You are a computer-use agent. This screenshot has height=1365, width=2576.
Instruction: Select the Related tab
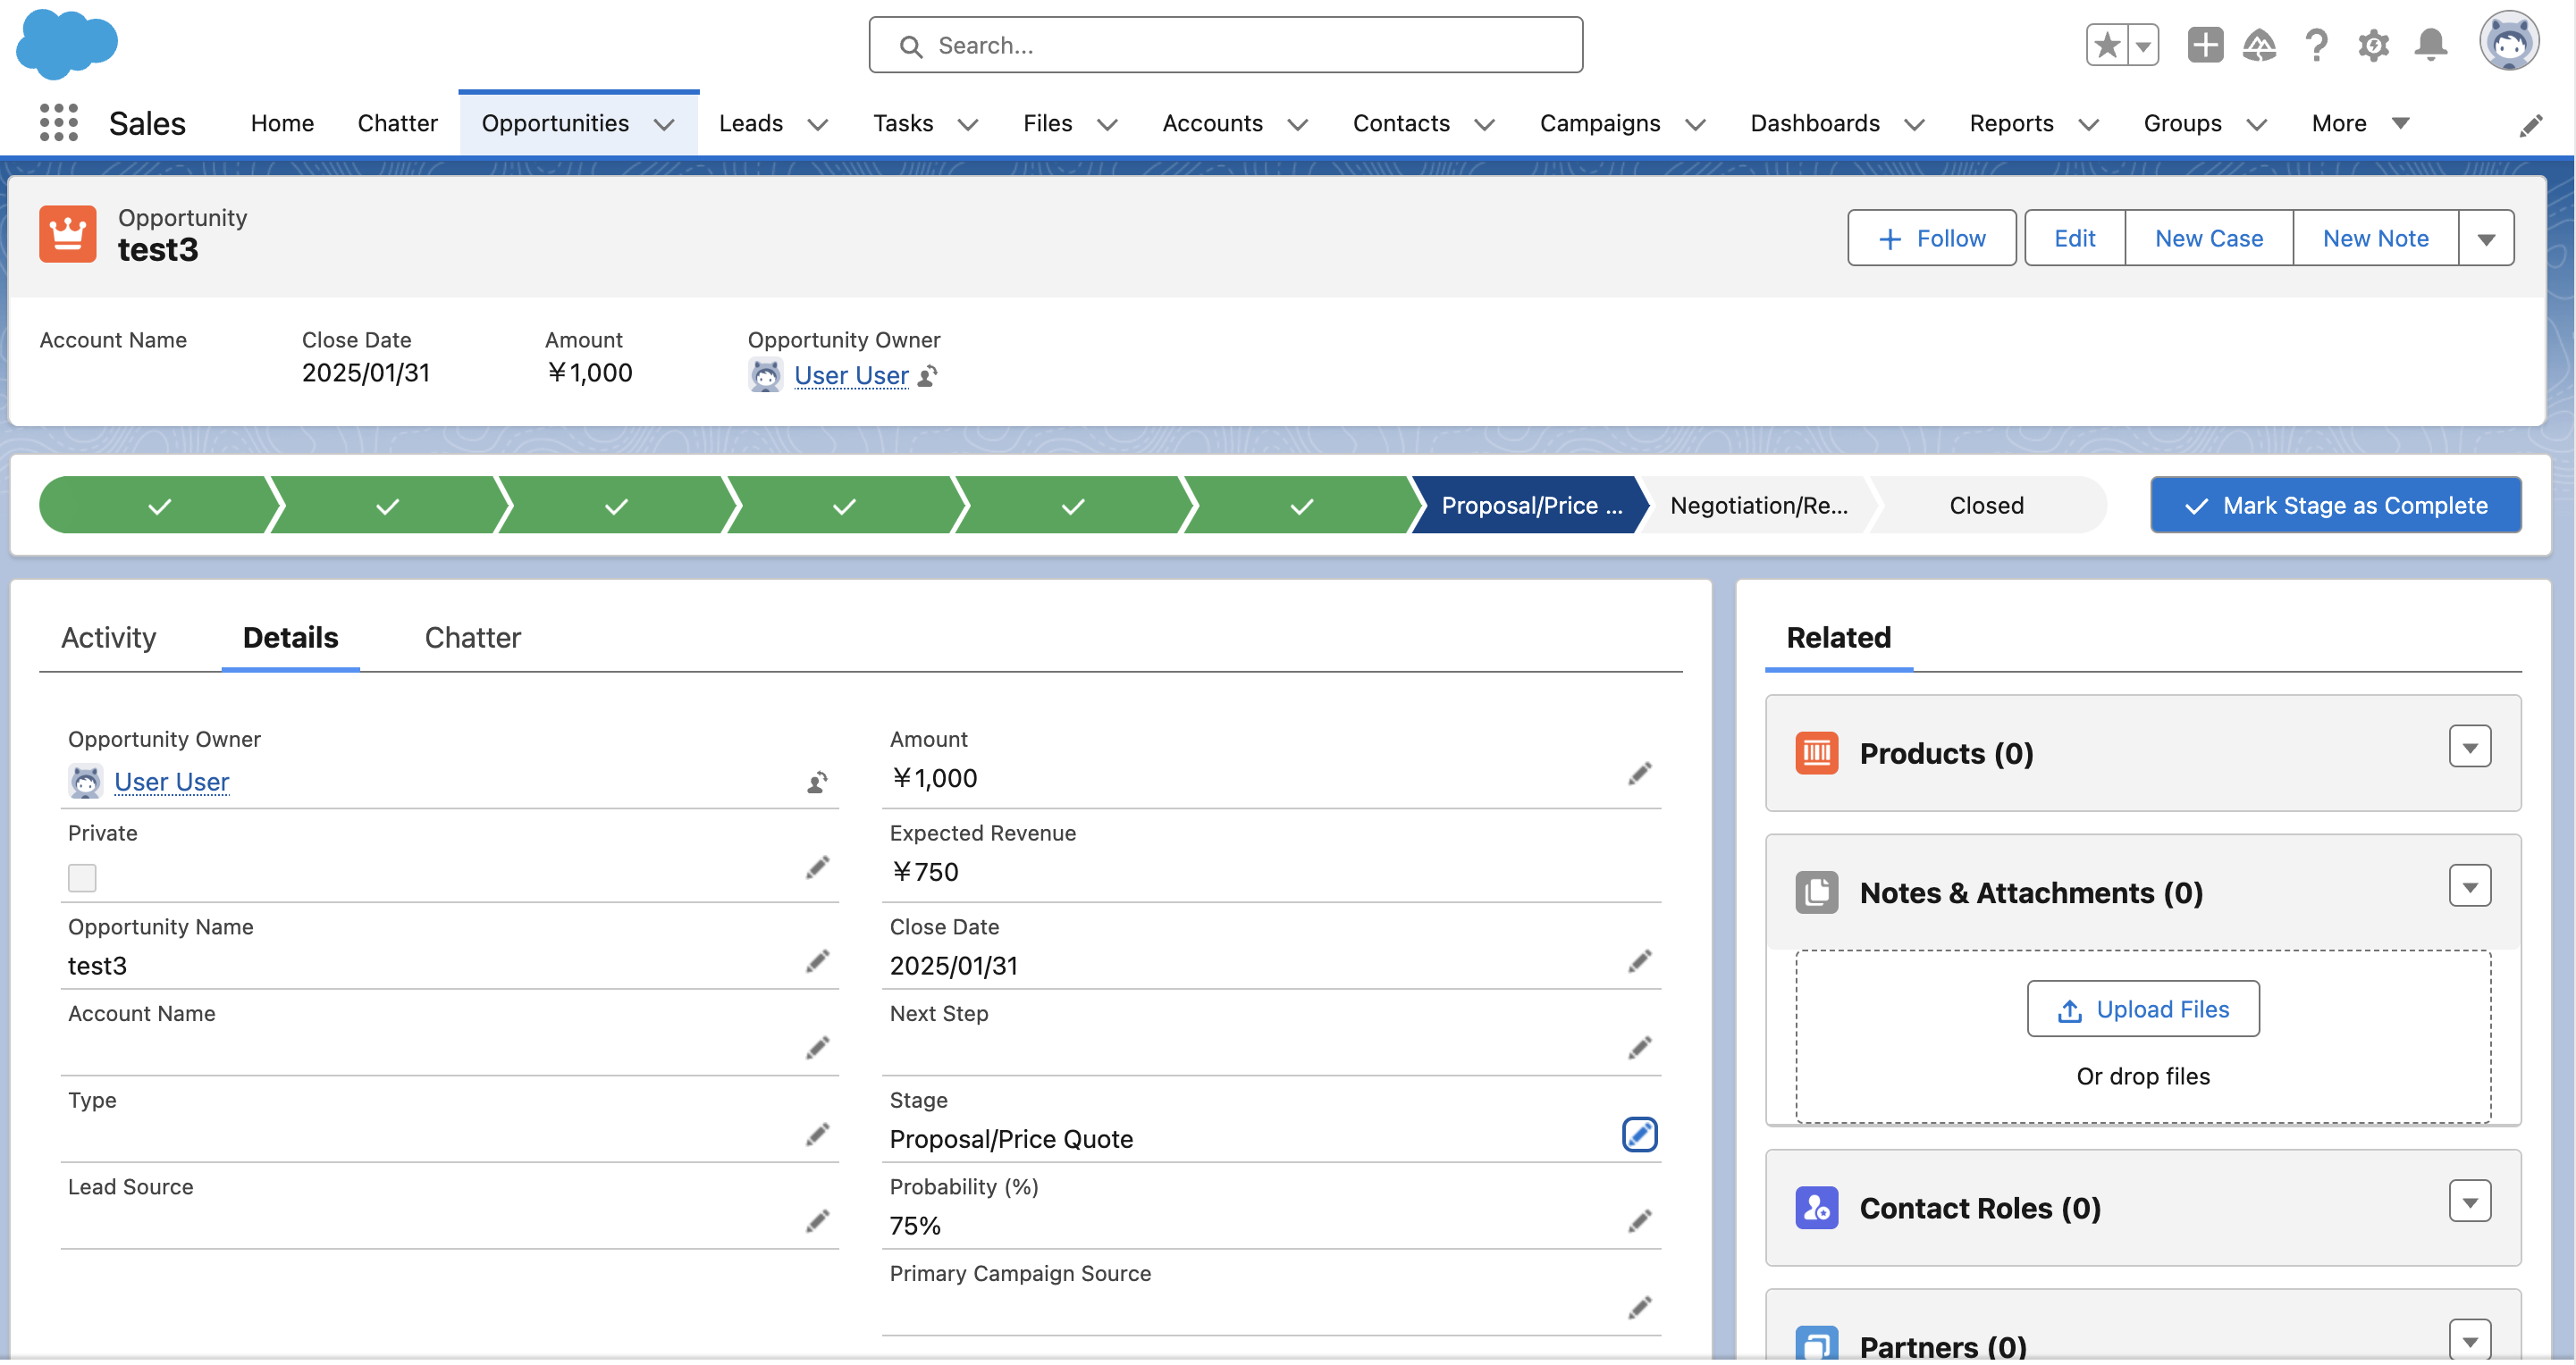[1839, 639]
